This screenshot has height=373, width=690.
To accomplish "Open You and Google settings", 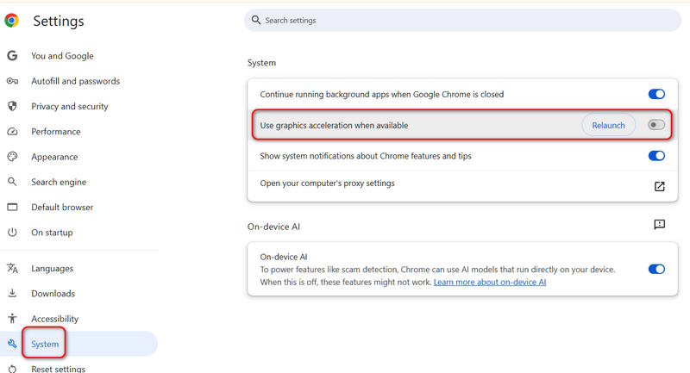I will tap(62, 56).
